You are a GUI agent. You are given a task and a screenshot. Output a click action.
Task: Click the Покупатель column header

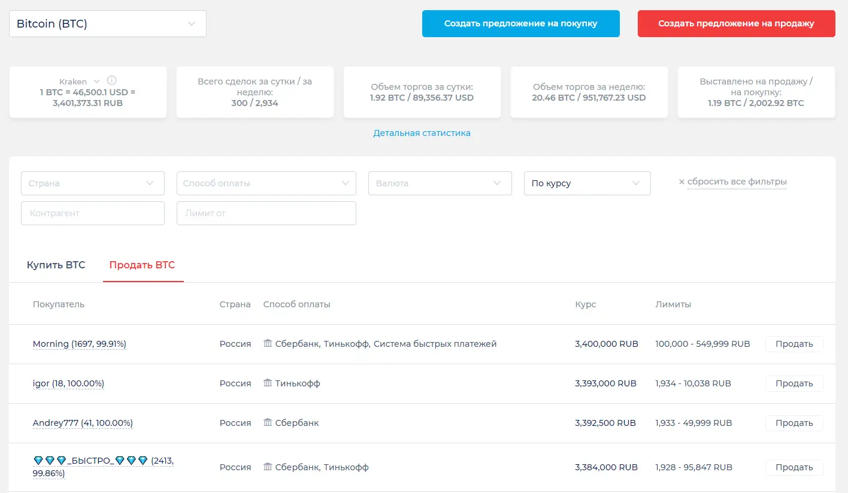[x=59, y=304]
